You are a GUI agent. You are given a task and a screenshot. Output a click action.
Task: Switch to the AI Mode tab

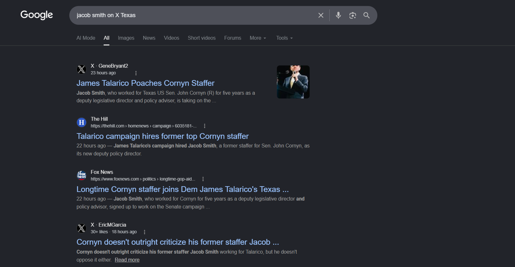86,38
